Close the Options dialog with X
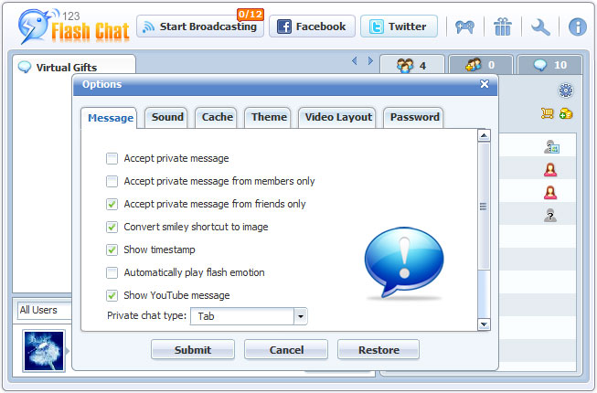This screenshot has width=597, height=393. coord(485,84)
